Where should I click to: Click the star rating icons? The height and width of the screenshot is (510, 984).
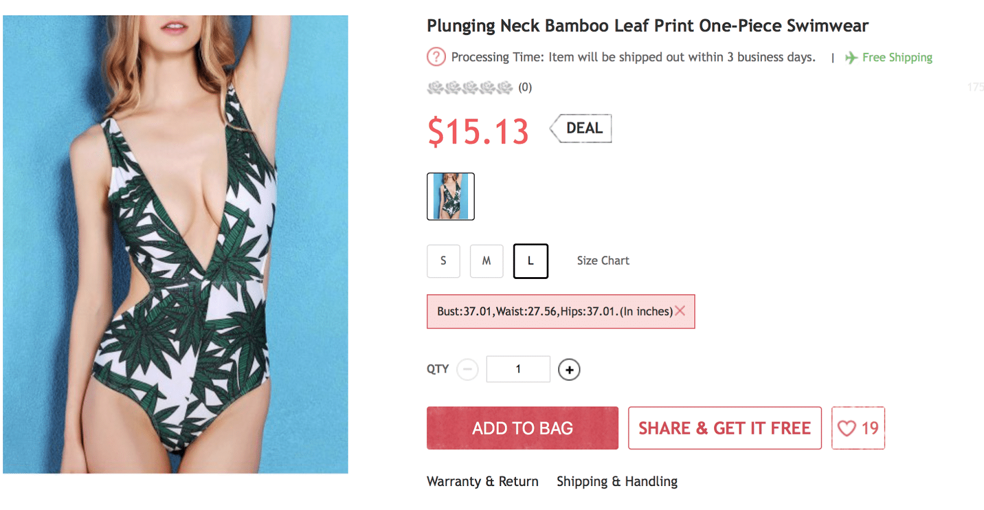click(x=470, y=87)
